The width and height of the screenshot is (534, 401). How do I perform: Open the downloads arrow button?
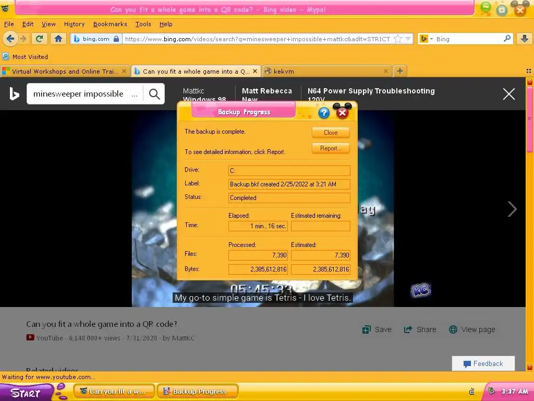pos(525,39)
